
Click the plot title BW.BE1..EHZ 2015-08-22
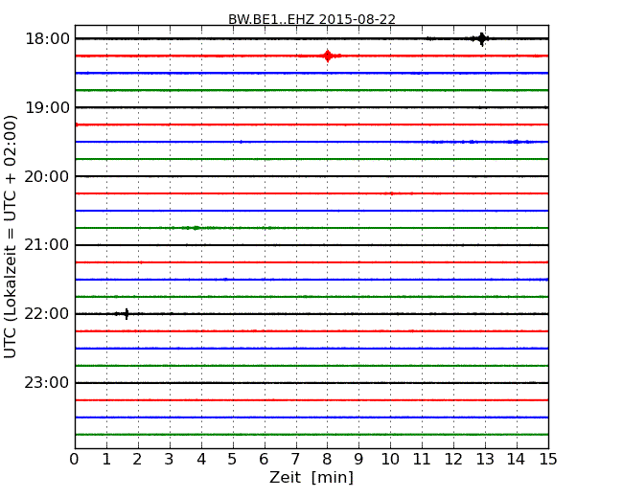coord(311,19)
